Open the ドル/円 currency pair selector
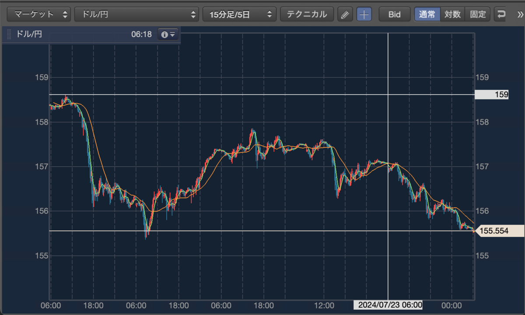Screen dimensions: 525x315 (x=136, y=14)
